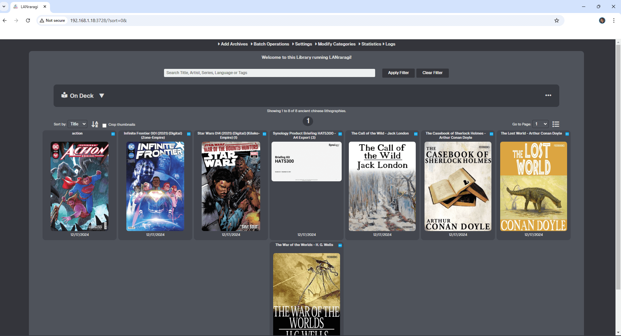Image resolution: width=621 pixels, height=336 pixels.
Task: Click the On Deck books icon
Action: (x=64, y=95)
